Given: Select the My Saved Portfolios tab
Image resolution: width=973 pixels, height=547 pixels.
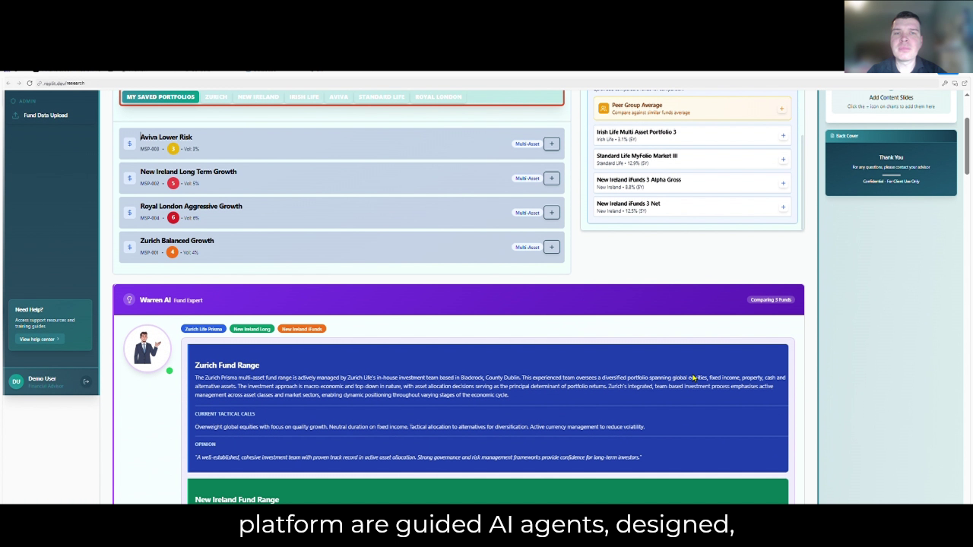Looking at the screenshot, I should tap(160, 97).
